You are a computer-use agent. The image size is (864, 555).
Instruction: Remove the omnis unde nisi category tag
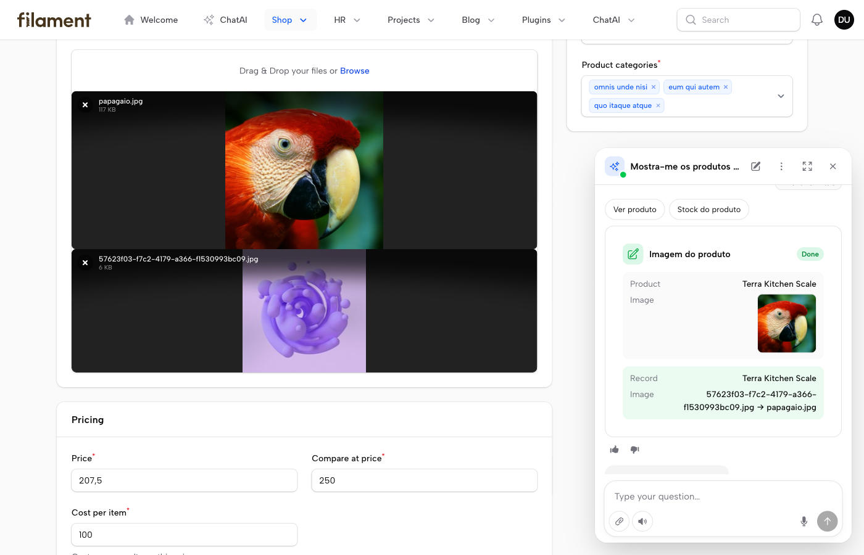point(654,87)
